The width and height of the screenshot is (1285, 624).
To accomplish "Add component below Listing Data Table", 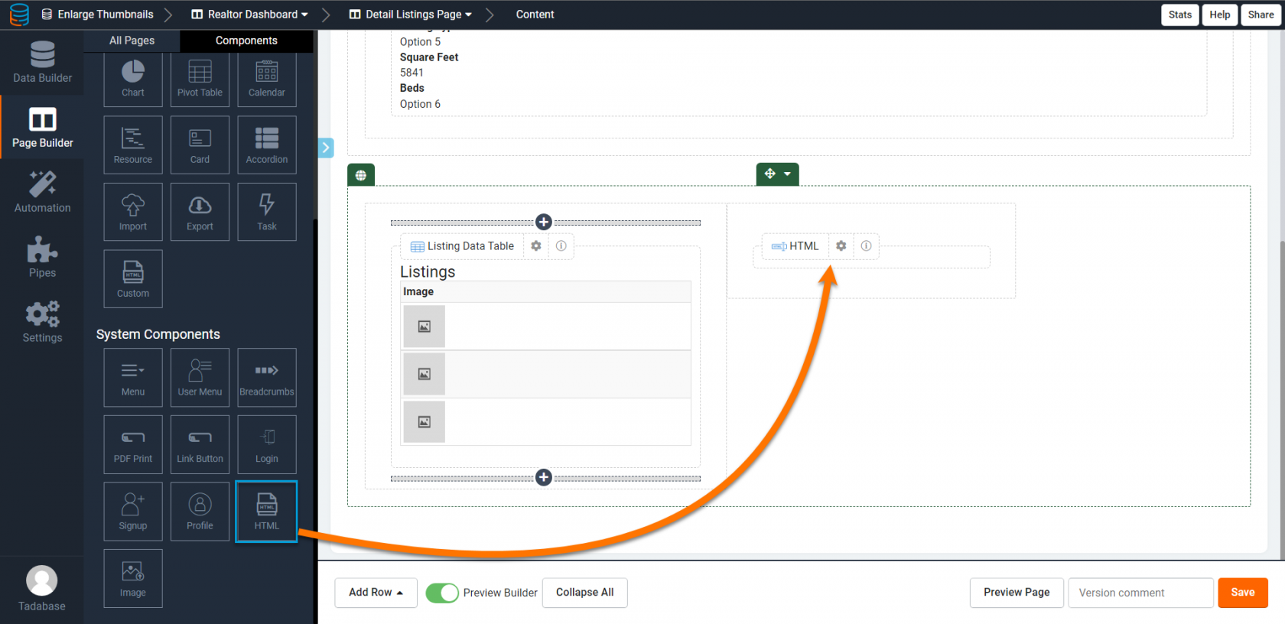I will (x=544, y=478).
